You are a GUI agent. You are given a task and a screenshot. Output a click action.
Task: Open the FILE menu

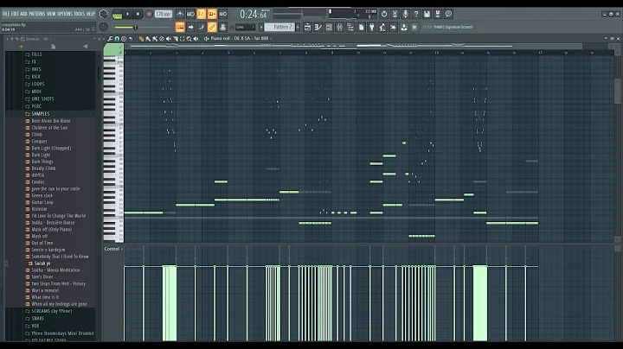coord(5,14)
